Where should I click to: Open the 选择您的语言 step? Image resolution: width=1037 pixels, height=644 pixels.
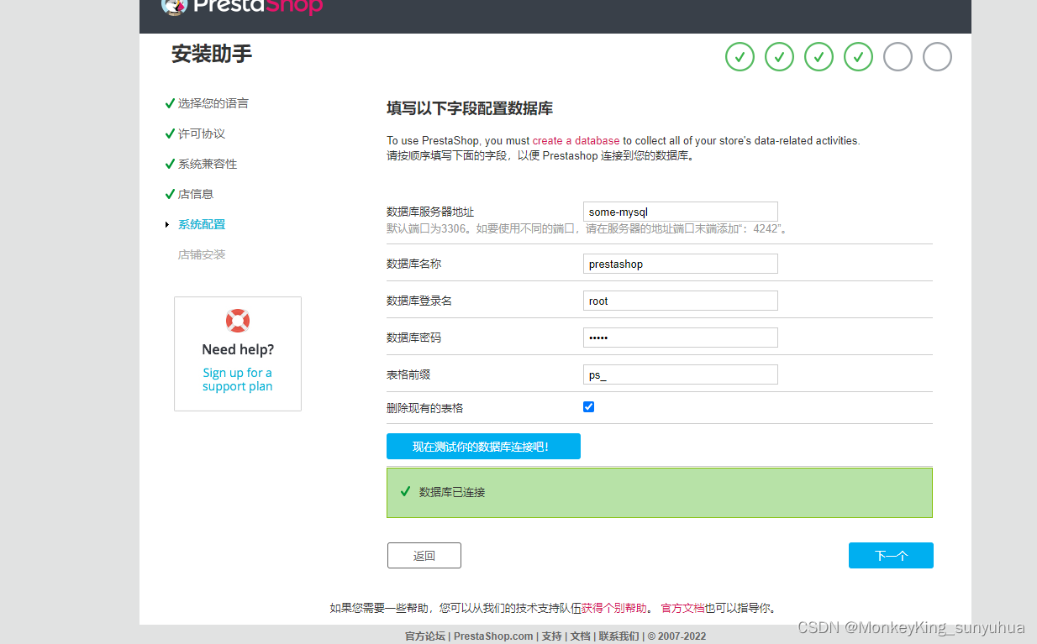tap(213, 103)
